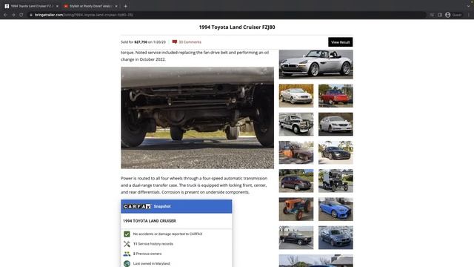
Task: Open the maroon SUV thumbnail
Action: click(x=296, y=181)
